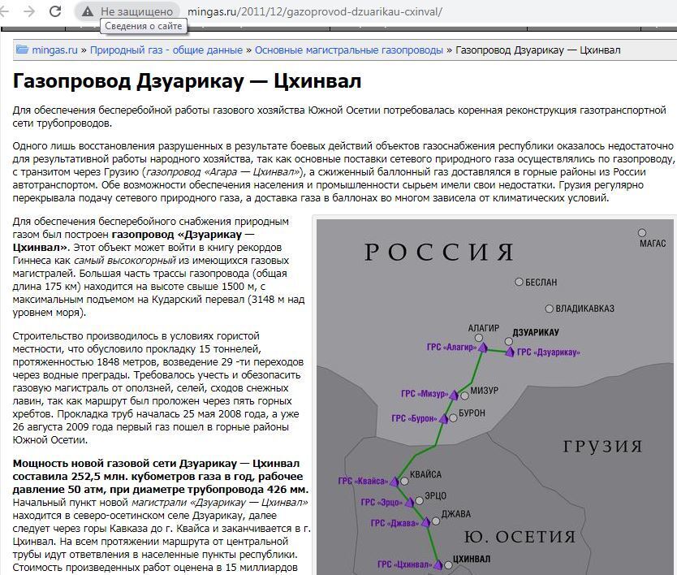Click the folder icon in the breadcrumb
This screenshot has width=677, height=575.
coord(22,50)
